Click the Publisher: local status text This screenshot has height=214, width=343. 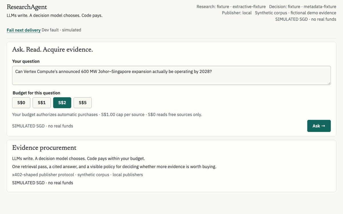coord(237,13)
